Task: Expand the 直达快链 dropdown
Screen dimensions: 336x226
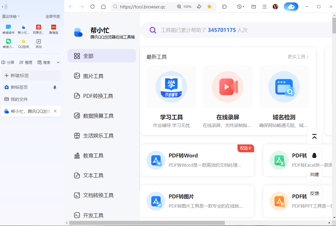Action: coord(11,17)
